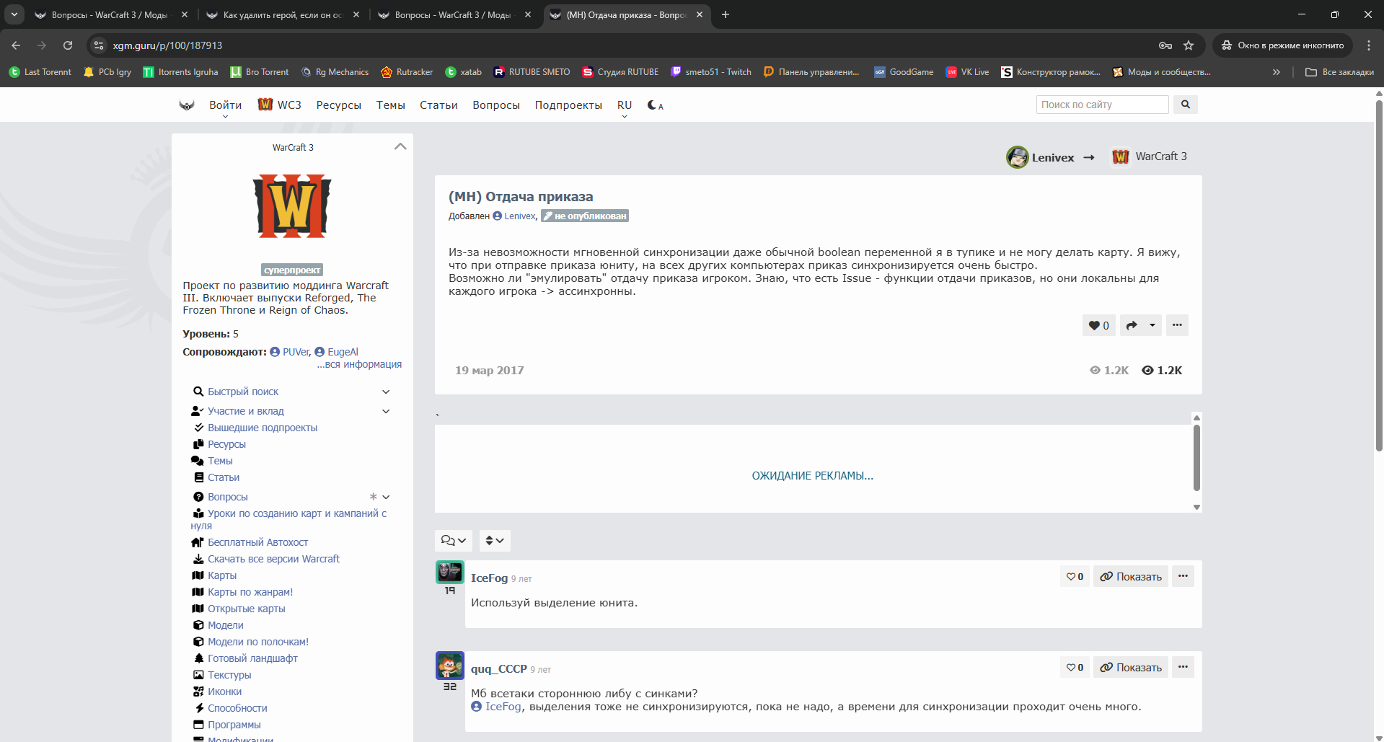This screenshot has height=742, width=1384.
Task: Click the Готовый ландшафт tree icon
Action: tap(198, 658)
